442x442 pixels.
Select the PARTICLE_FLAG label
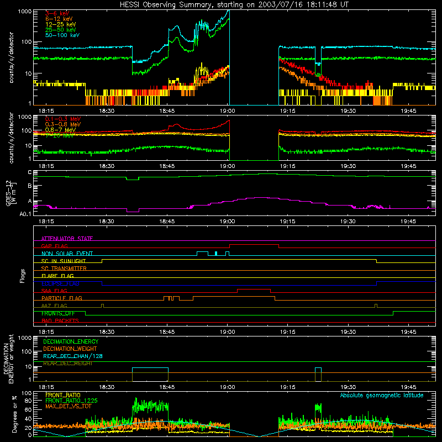click(62, 298)
